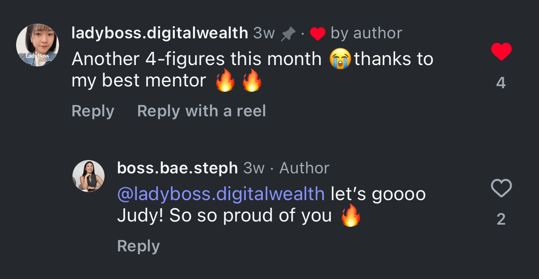Screen dimensions: 539x279
Task: Open the ladyboss.digitalwealth username link
Action: pos(160,33)
